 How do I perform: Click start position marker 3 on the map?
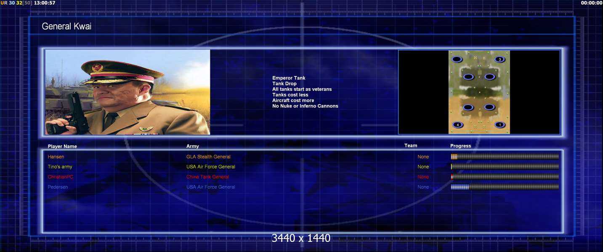pos(499,59)
